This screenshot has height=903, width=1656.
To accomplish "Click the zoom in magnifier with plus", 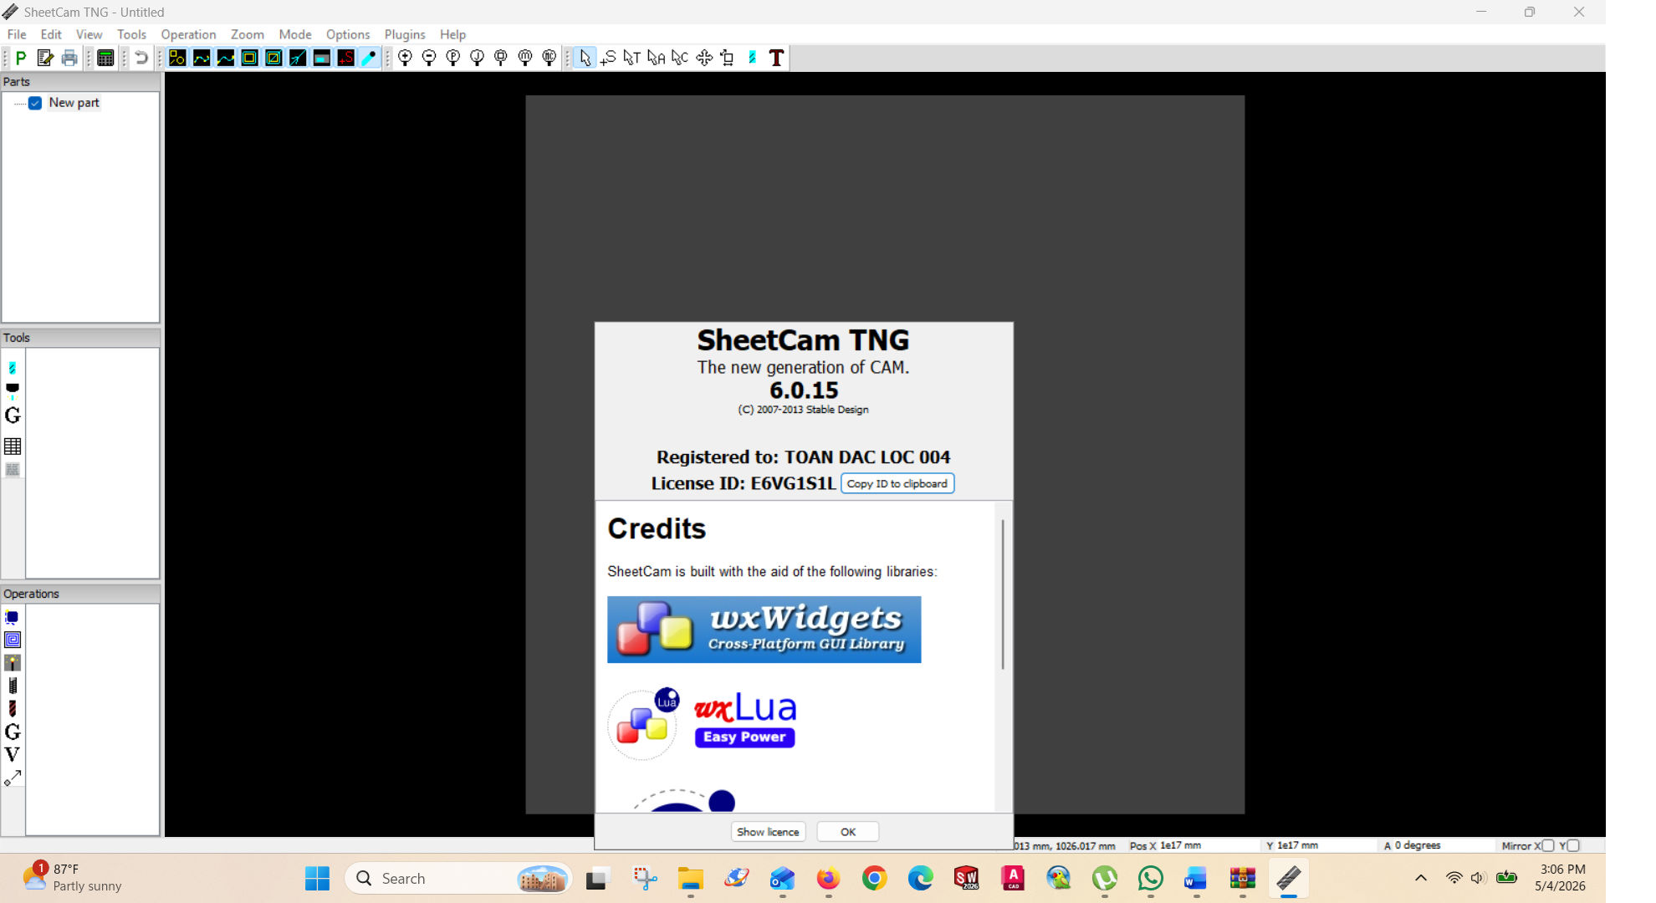I will (x=405, y=58).
